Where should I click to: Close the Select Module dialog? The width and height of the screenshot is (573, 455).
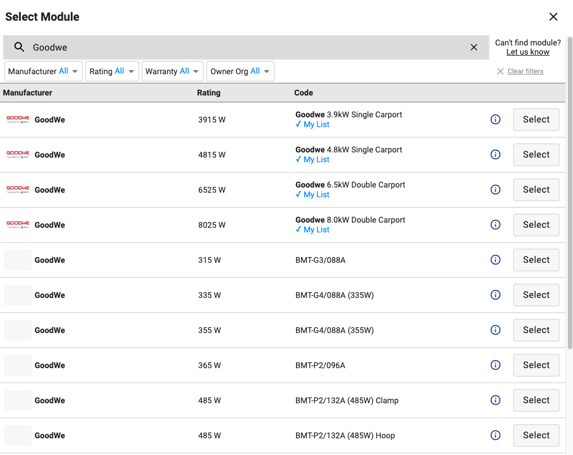[x=553, y=17]
